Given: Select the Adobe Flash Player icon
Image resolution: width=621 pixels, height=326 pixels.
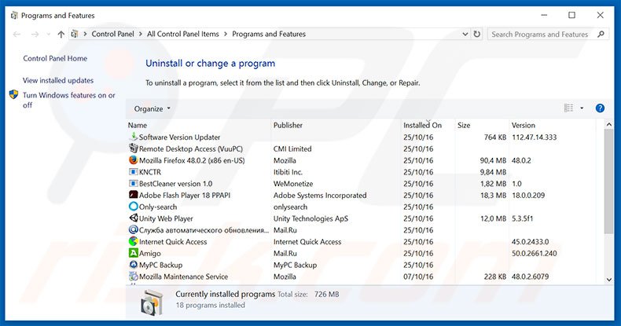Looking at the screenshot, I should pyautogui.click(x=133, y=196).
